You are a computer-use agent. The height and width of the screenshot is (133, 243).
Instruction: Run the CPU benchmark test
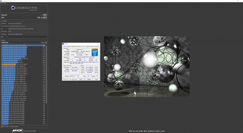(45, 17)
